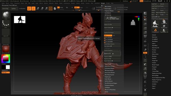Click the Frame icon in right shelf

tap(145, 60)
